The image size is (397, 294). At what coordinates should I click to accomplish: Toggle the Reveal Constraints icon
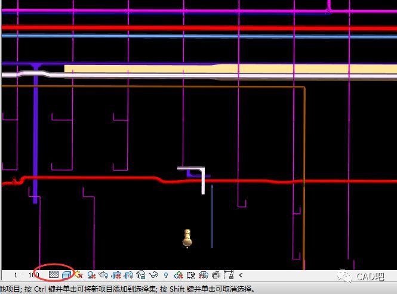click(x=229, y=274)
